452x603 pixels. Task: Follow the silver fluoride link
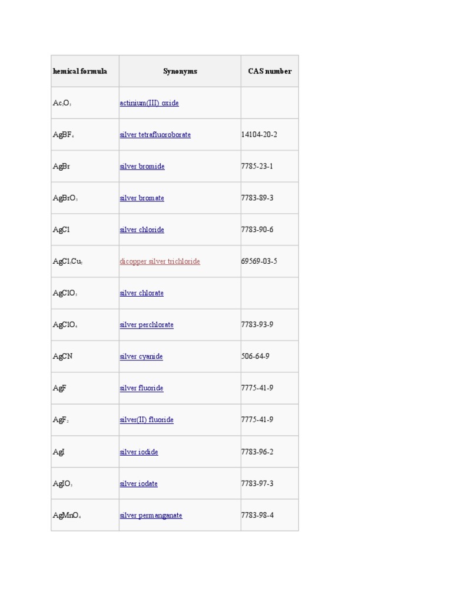coord(141,388)
